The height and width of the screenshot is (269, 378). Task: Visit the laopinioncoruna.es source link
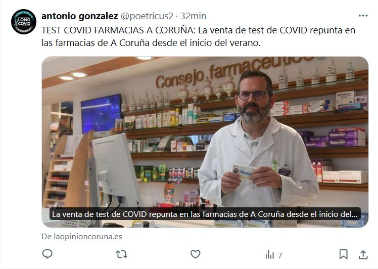82,237
